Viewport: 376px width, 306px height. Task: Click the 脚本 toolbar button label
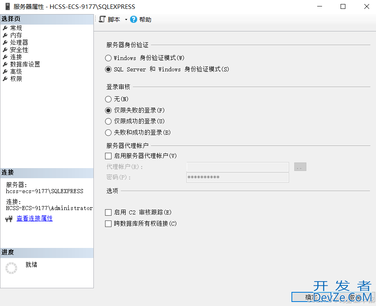pyautogui.click(x=114, y=19)
